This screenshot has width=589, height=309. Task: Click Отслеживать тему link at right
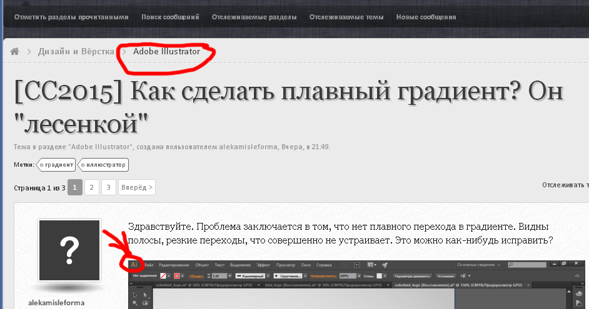coord(565,185)
